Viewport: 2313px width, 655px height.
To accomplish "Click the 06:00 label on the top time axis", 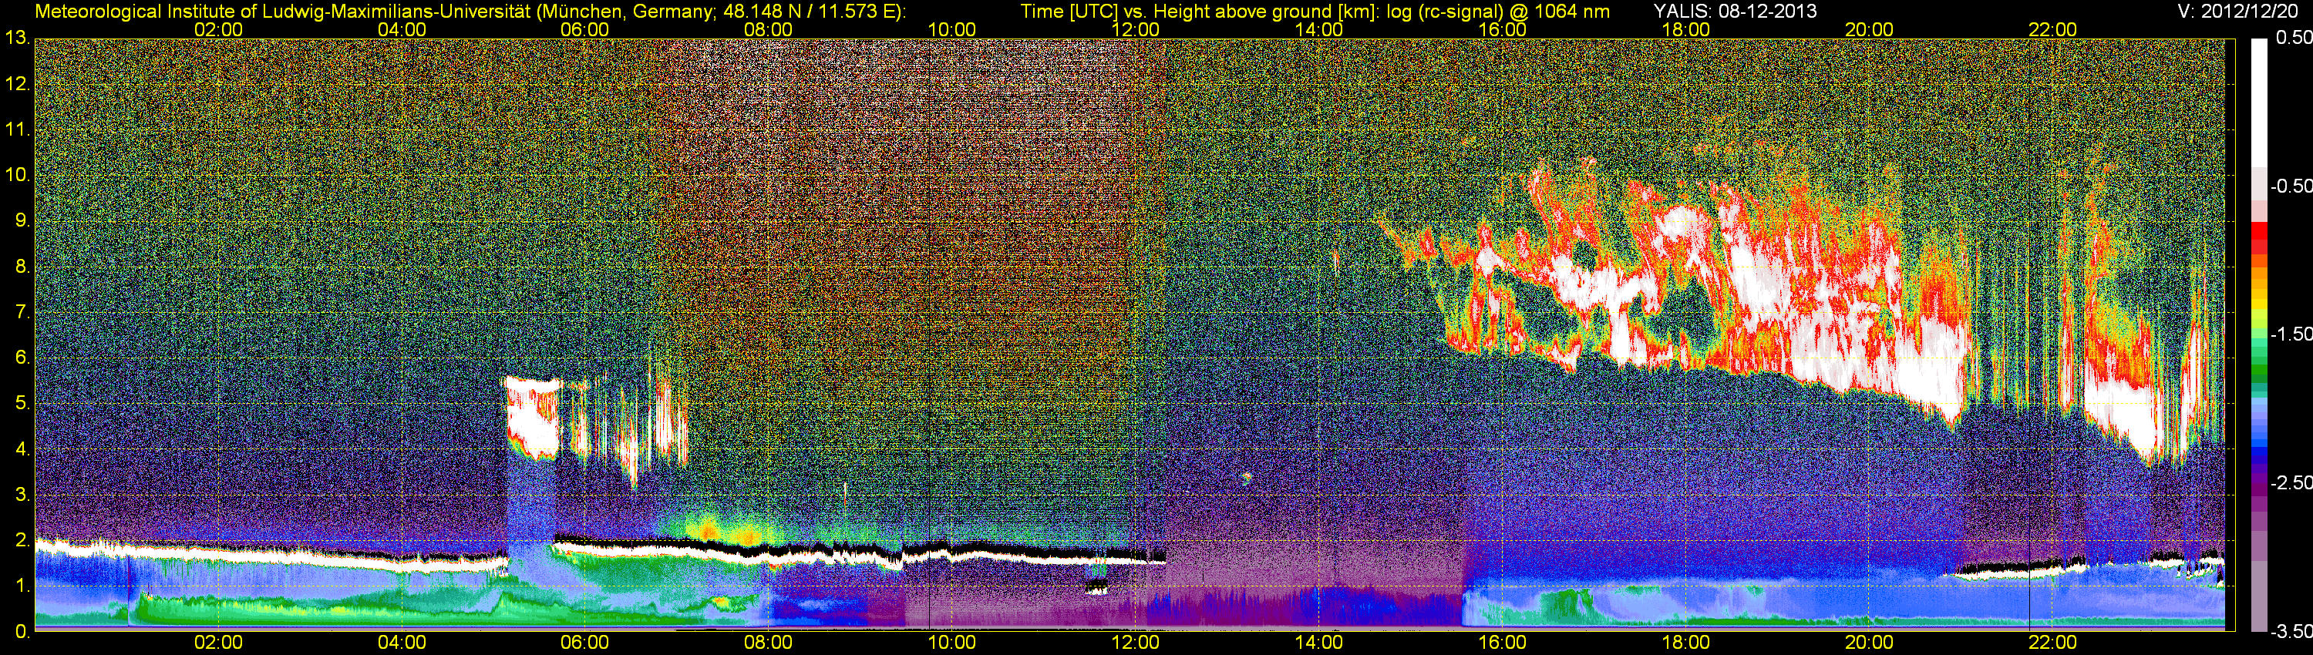I will 584,29.
